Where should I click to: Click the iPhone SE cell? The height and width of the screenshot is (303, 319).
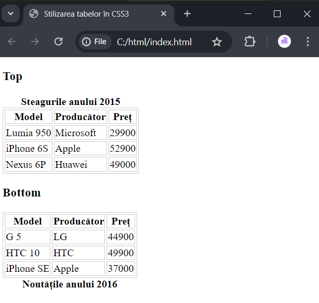click(28, 269)
